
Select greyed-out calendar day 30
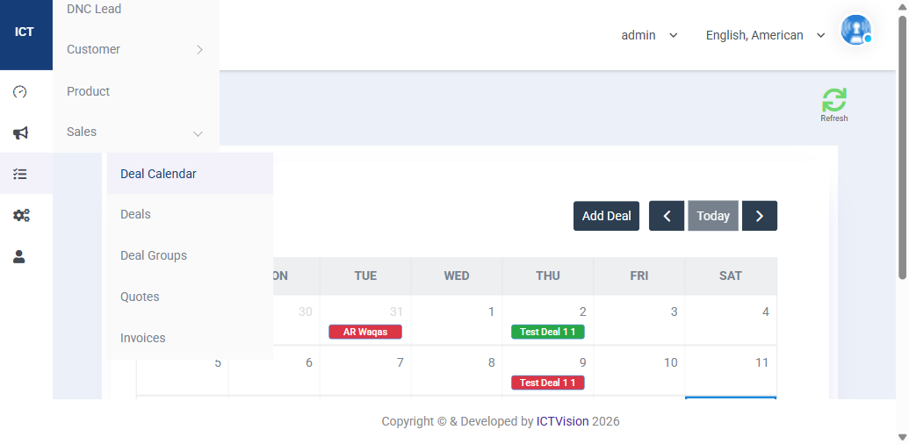click(306, 312)
